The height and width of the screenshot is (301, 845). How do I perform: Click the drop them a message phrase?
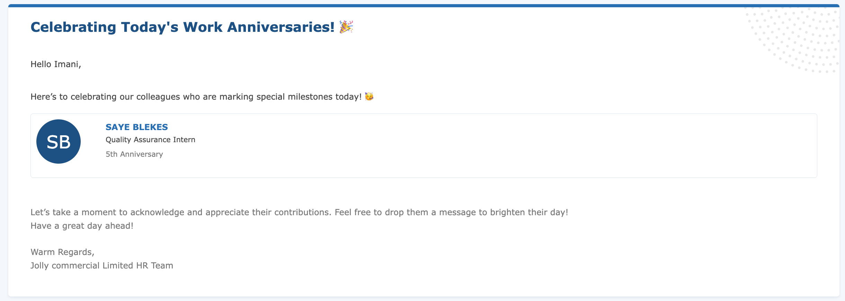(430, 212)
